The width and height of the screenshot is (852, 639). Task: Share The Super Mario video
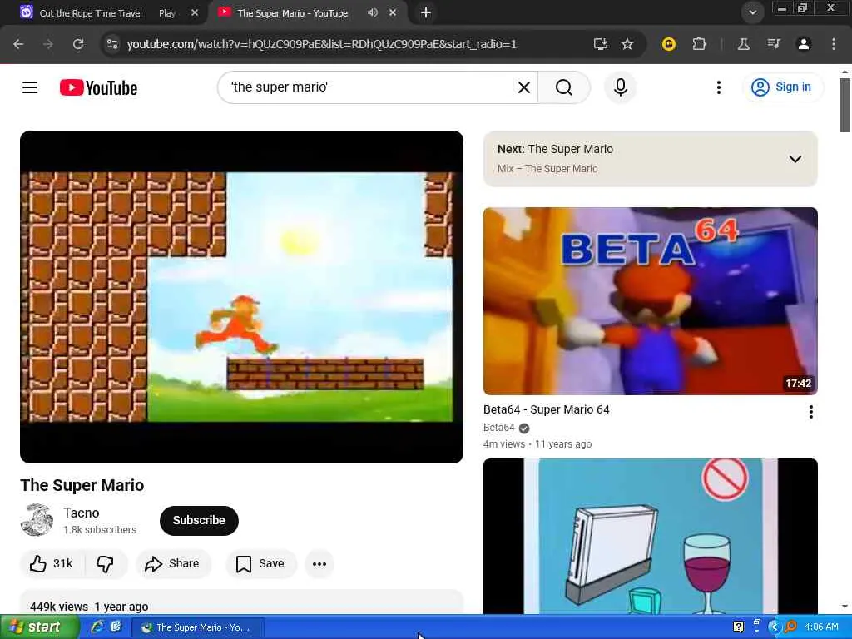pyautogui.click(x=172, y=563)
